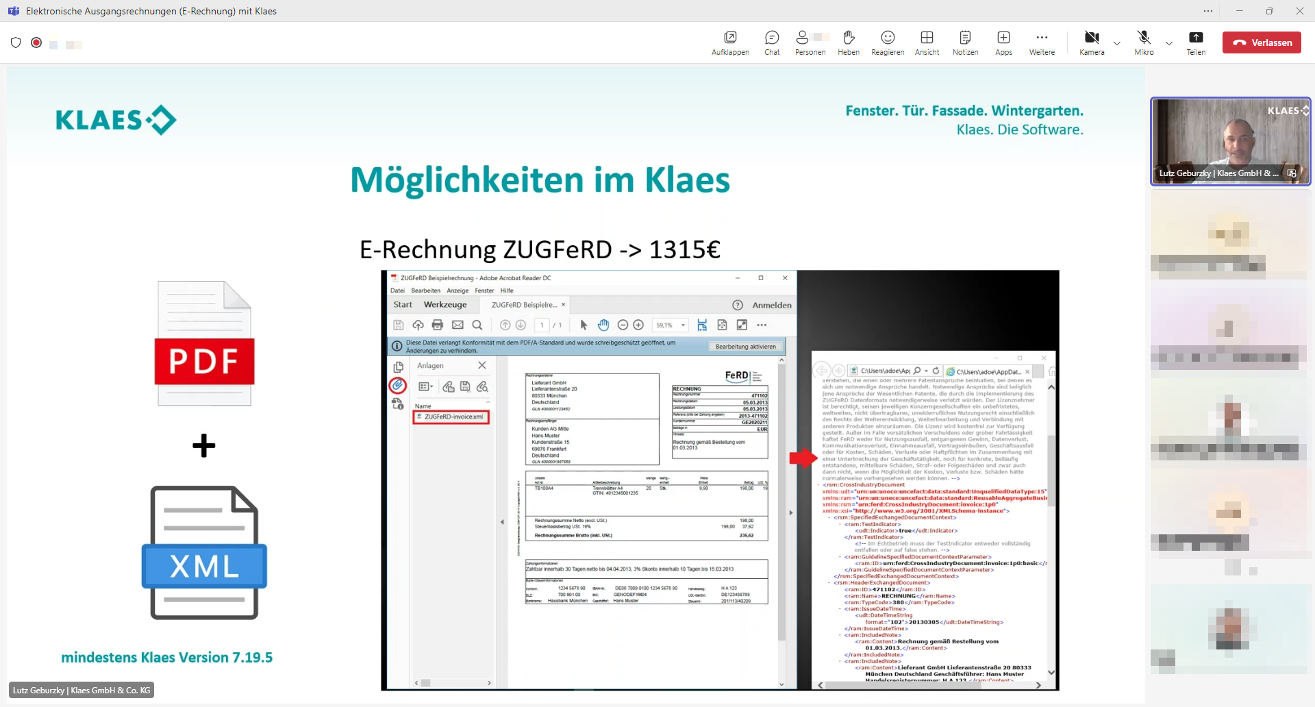Image resolution: width=1315 pixels, height=707 pixels.
Task: Select the Acrobat arrow selection tool
Action: click(584, 325)
